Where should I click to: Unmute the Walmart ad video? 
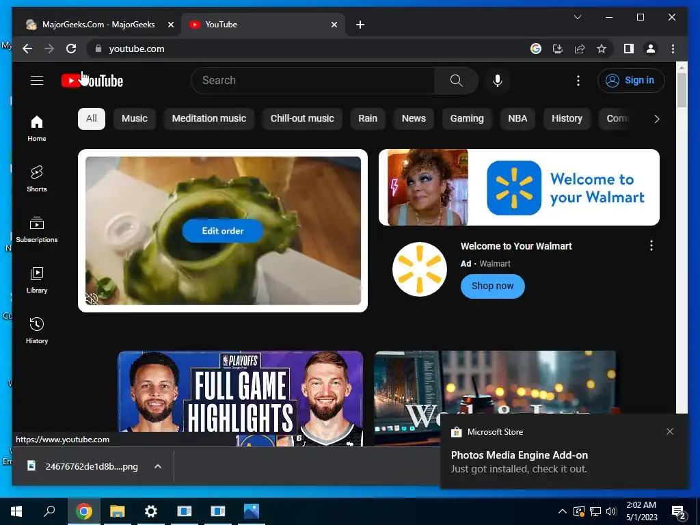tap(92, 299)
